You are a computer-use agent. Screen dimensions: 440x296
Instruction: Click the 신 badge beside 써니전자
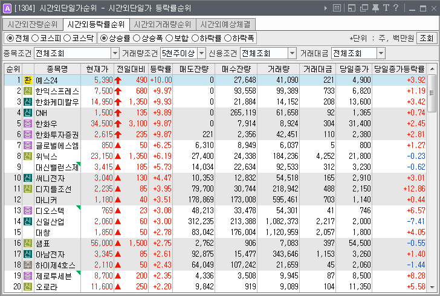tap(28, 178)
